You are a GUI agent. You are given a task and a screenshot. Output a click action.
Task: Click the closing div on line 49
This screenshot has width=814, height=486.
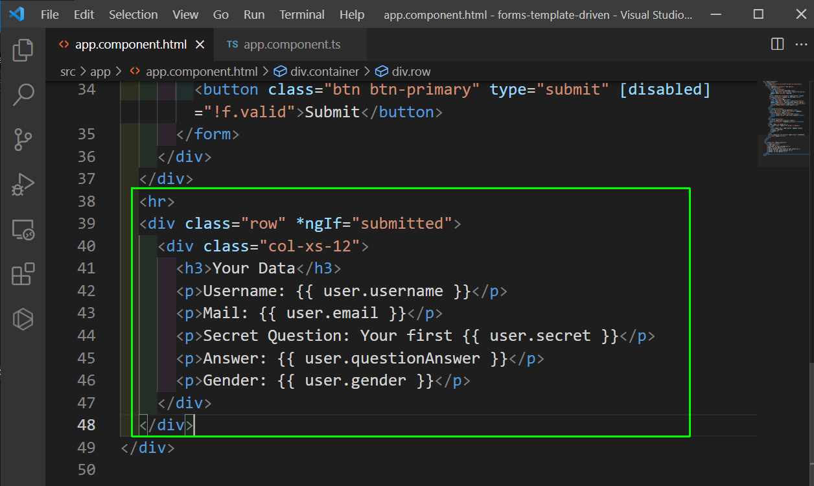(148, 447)
